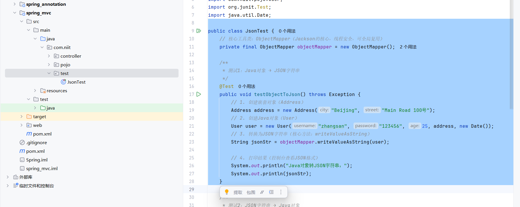Click the external libraries icon

(x=16, y=177)
